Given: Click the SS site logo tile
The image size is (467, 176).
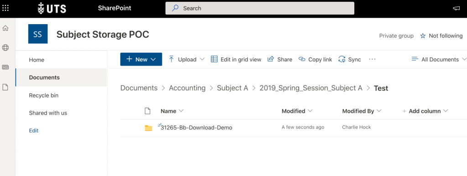Looking at the screenshot, I should click(38, 34).
